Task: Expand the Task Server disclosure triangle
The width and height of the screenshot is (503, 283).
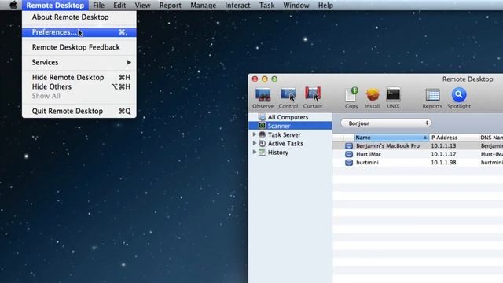Action: (x=255, y=134)
